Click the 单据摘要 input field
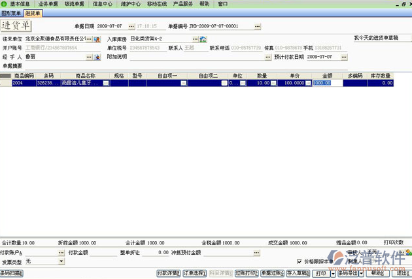This screenshot has width=412, height=279. click(x=196, y=66)
